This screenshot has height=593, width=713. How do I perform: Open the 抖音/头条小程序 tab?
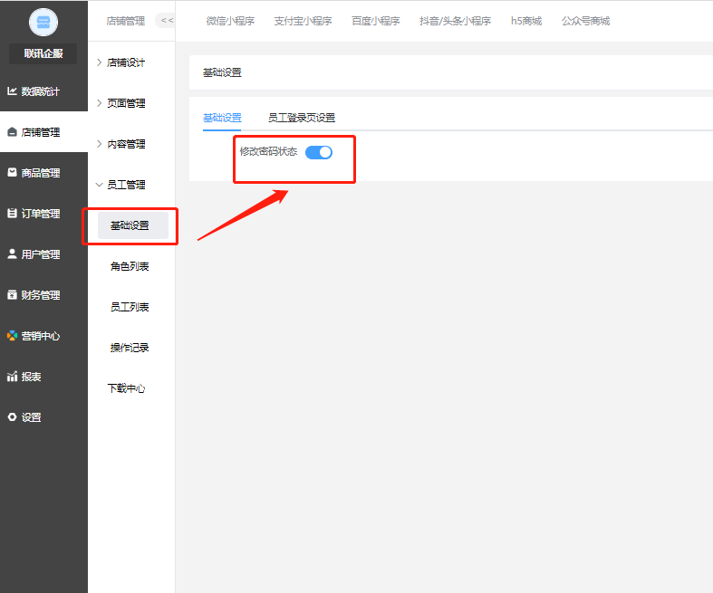tap(455, 21)
